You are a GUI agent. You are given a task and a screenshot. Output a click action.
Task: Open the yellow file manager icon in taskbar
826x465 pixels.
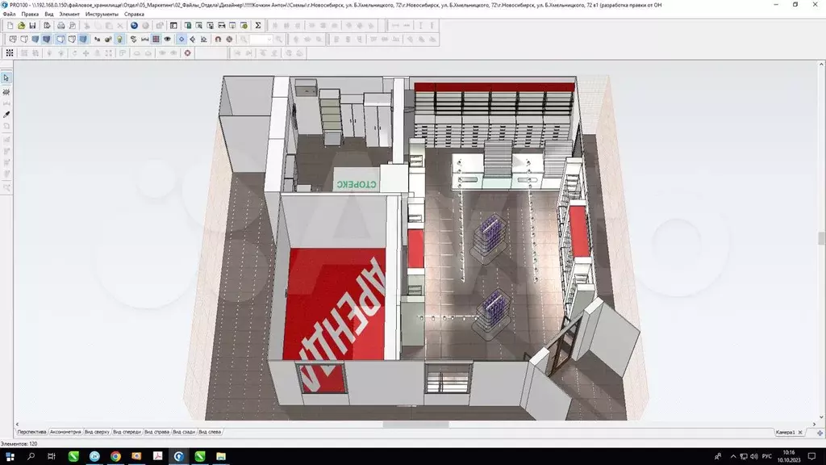pos(221,457)
